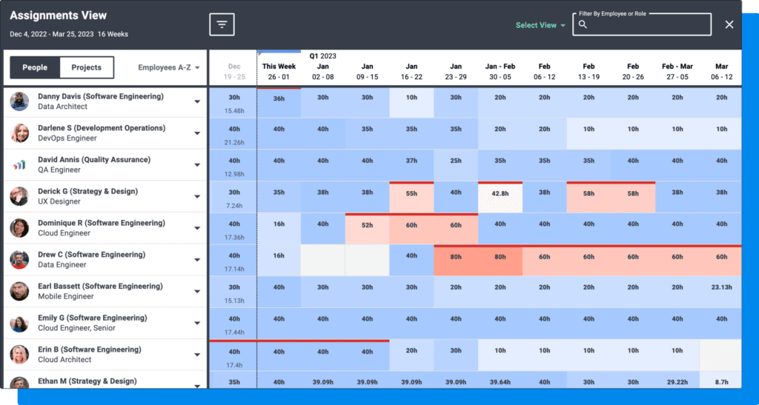Click the search magnifier icon
The width and height of the screenshot is (759, 405).
(x=583, y=25)
